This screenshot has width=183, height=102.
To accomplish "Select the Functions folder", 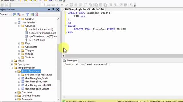I will 27,92.
